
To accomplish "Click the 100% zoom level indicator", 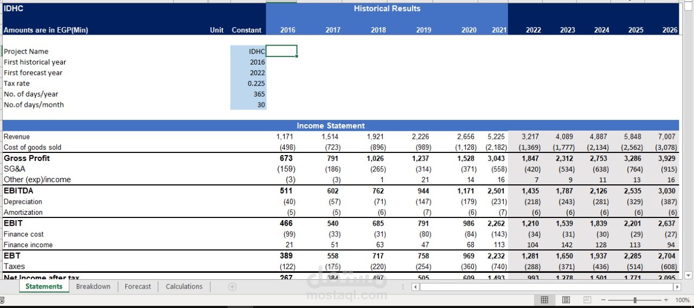I will pyautogui.click(x=682, y=300).
